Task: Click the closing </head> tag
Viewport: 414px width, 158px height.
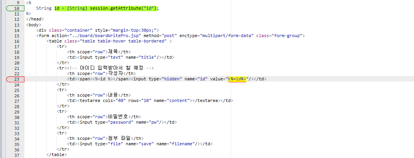Action: coord(35,19)
